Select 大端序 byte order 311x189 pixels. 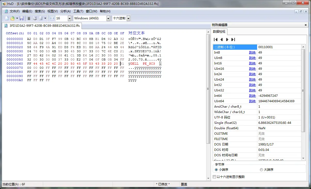point(267,170)
